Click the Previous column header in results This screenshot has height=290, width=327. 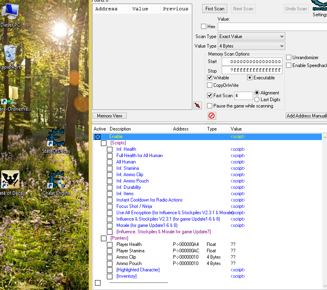pos(176,9)
